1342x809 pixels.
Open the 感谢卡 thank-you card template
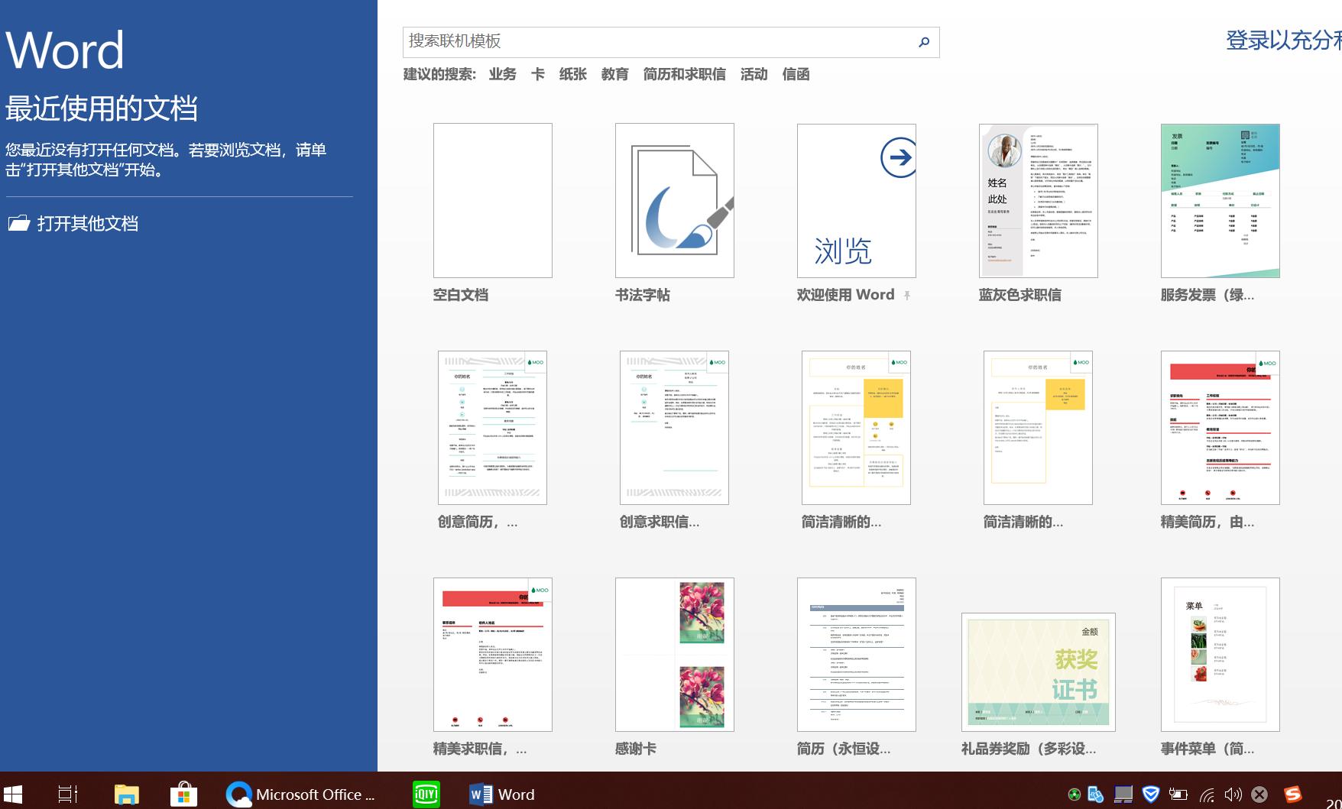tap(673, 654)
